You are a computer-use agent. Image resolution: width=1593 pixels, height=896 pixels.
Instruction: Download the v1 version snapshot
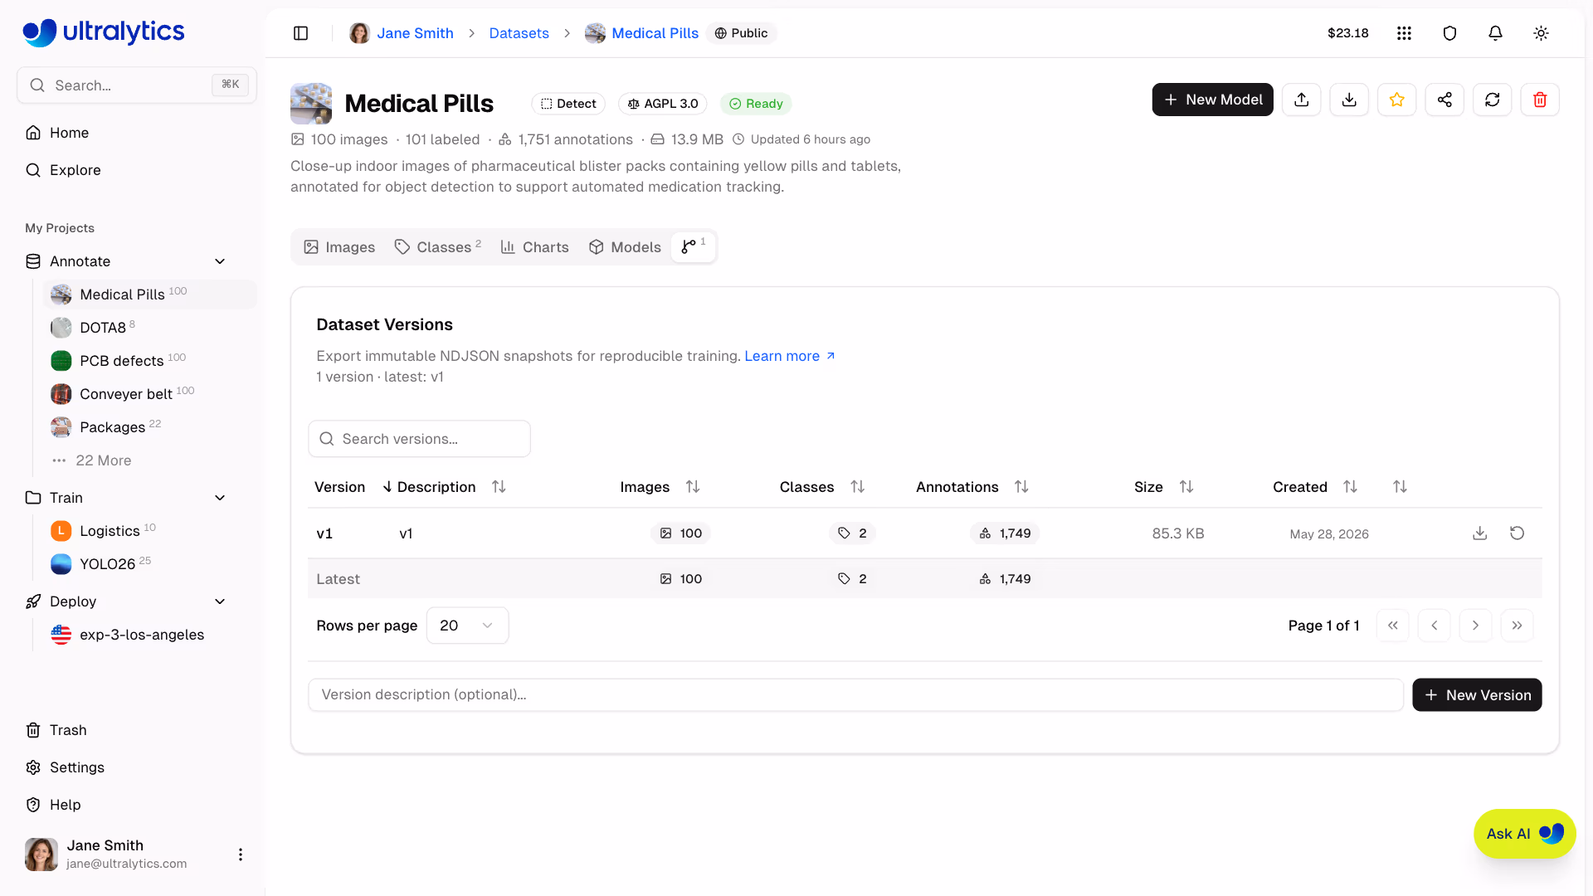(1479, 533)
